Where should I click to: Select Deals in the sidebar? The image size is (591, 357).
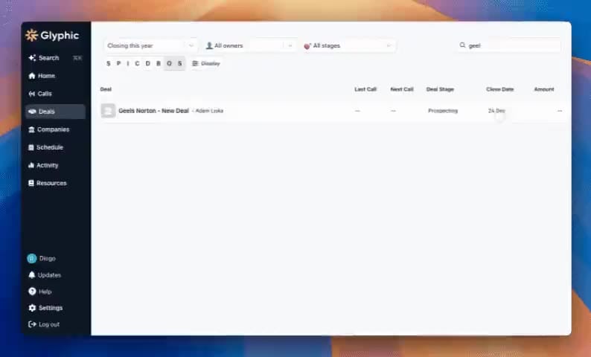pos(55,112)
